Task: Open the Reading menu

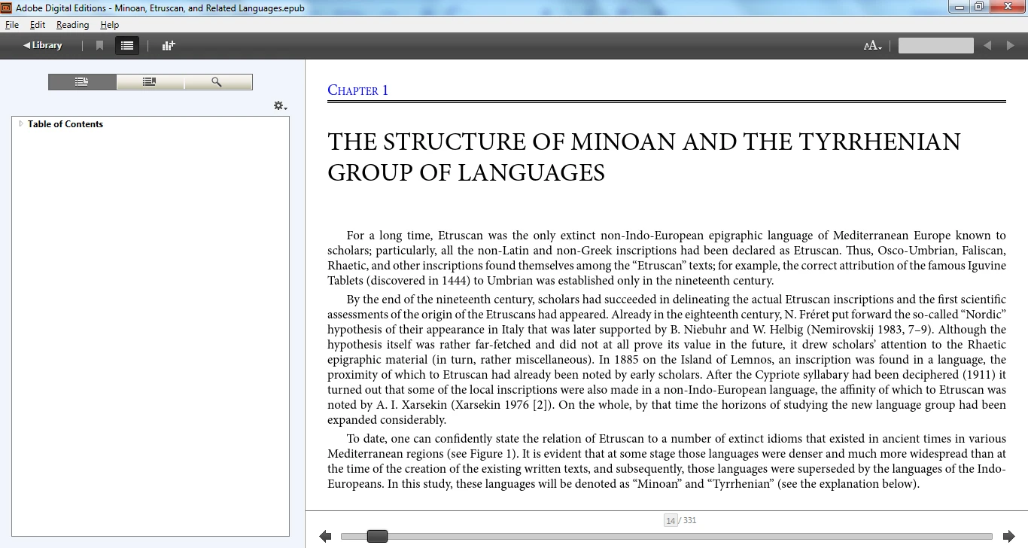Action: [72, 25]
